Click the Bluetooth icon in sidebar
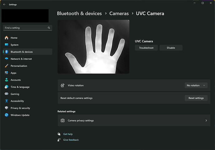This screenshot has width=215, height=150. [7, 52]
